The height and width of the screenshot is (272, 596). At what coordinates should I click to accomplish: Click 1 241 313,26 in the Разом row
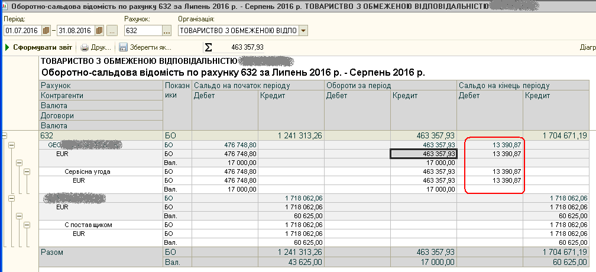(291, 252)
